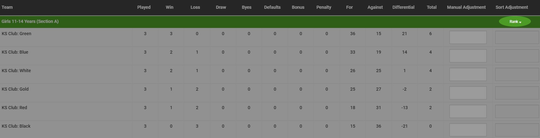Screen dimensions: 540x138
Task: Click Sort Adjustment field for KS Club: Blue
Action: point(517,56)
